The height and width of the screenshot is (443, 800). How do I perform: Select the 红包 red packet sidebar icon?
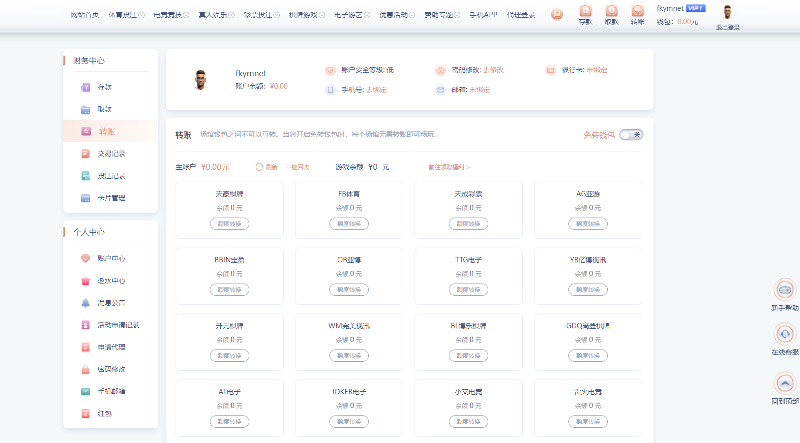(x=86, y=413)
